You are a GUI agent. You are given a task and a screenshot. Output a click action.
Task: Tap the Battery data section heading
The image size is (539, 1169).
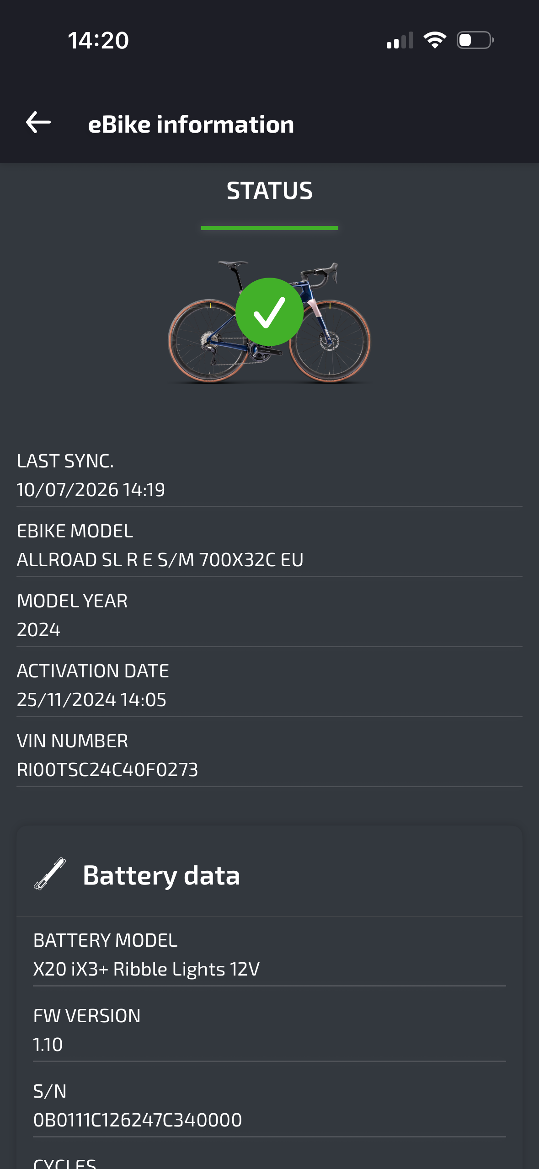[x=161, y=875]
